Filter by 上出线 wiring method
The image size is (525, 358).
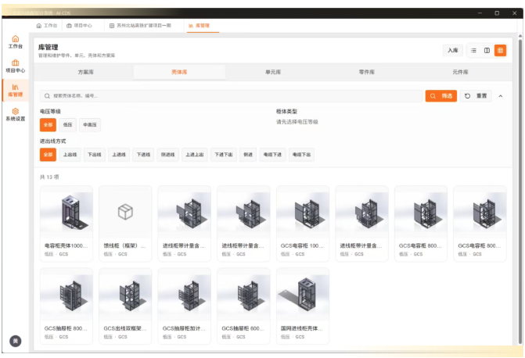point(70,155)
